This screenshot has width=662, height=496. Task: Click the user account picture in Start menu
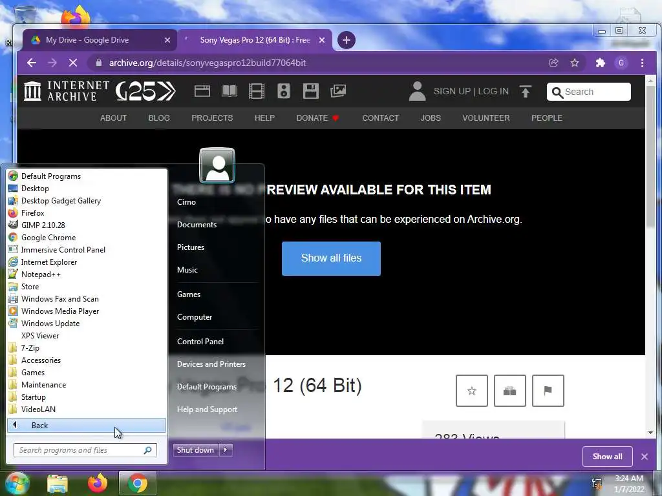pyautogui.click(x=217, y=165)
